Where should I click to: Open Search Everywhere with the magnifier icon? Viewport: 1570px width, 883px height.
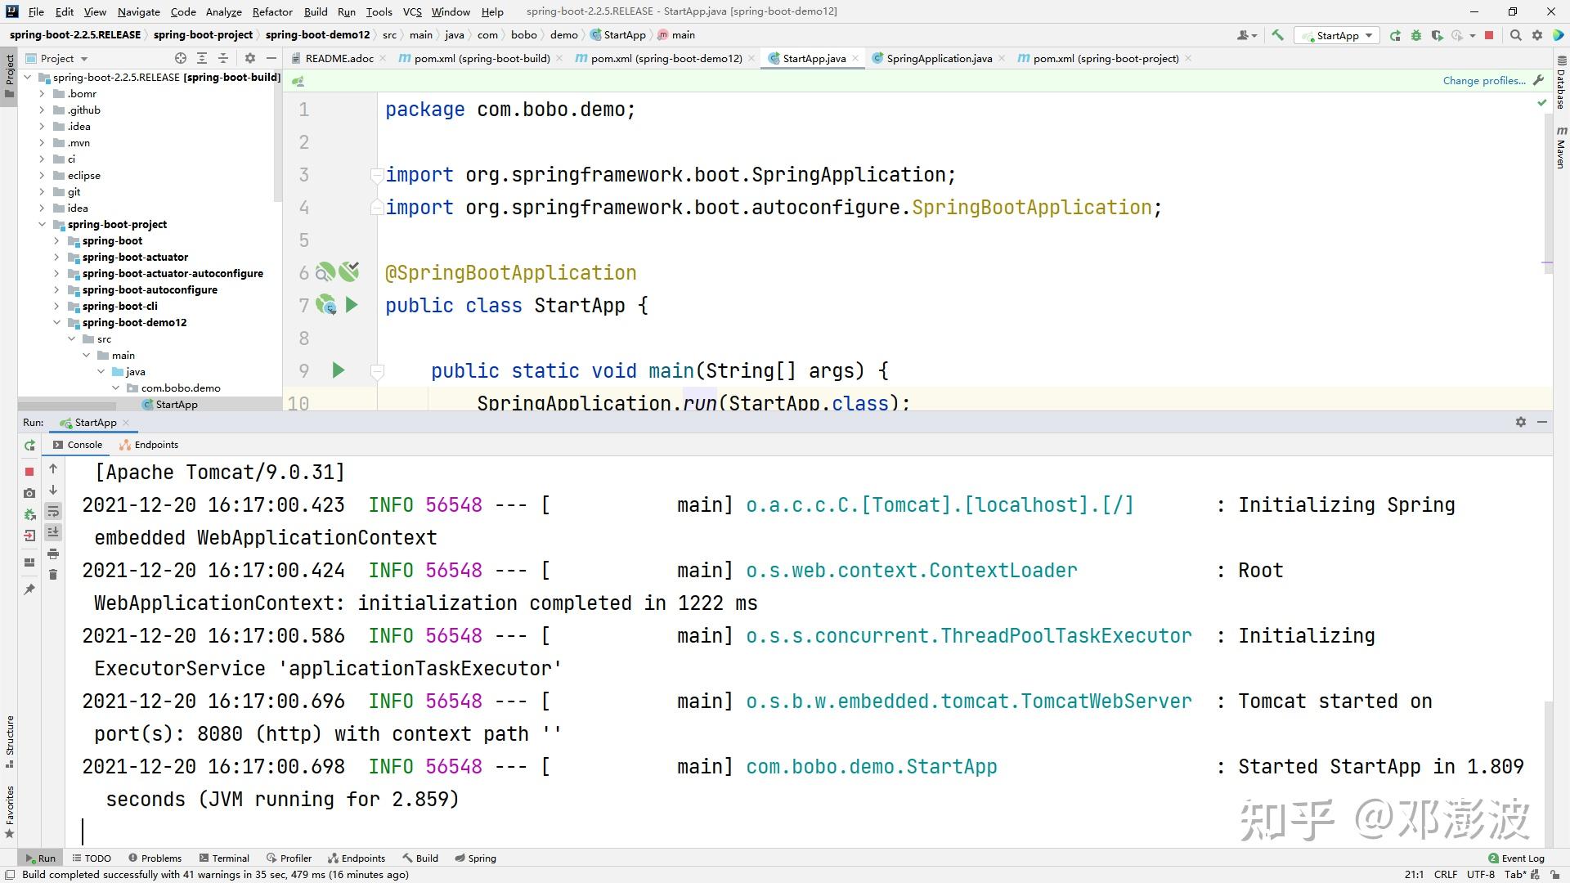(x=1516, y=35)
